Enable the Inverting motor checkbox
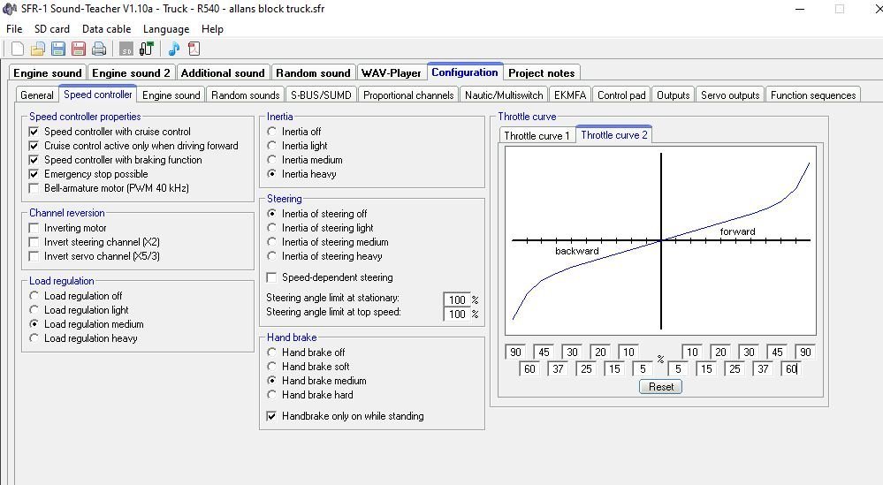 [x=34, y=228]
